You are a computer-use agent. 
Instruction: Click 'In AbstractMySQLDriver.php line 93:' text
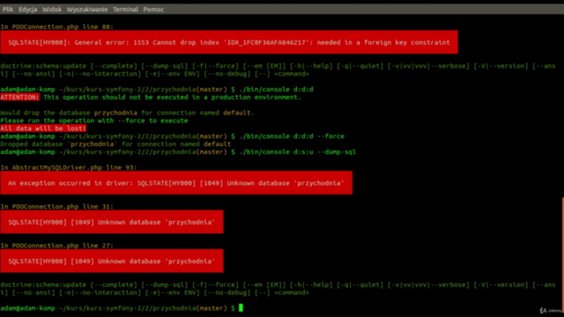coord(69,167)
